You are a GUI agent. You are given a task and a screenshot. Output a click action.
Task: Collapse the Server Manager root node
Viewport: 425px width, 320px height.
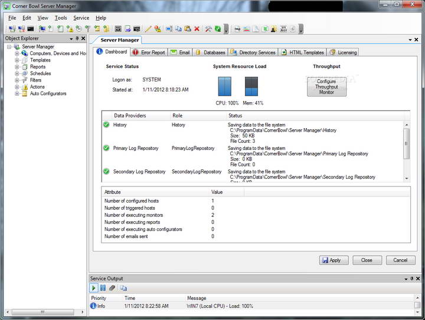click(9, 47)
